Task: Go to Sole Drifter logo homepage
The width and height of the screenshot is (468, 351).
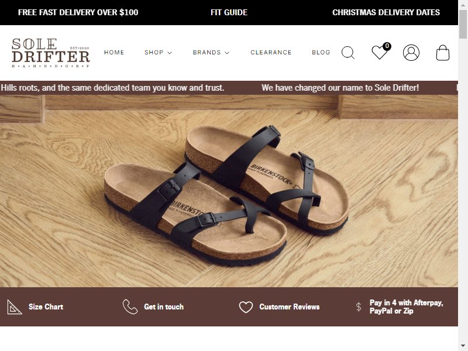Action: point(51,53)
